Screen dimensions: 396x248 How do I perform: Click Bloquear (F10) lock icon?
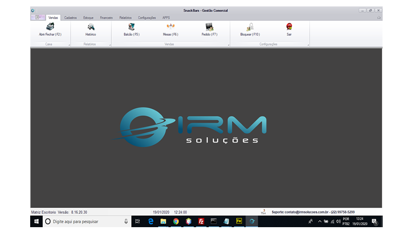250,30
